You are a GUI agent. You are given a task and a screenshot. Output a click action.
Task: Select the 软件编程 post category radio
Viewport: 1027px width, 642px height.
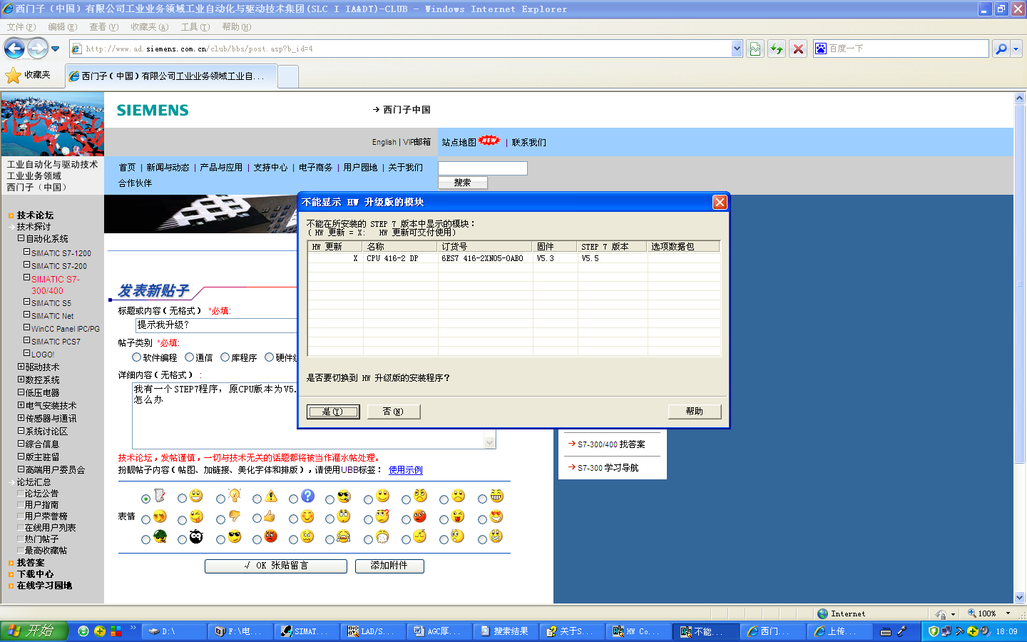(137, 357)
